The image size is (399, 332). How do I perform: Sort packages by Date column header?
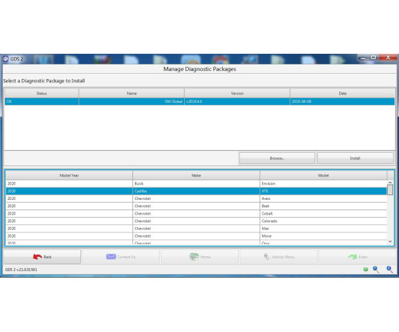pos(342,93)
